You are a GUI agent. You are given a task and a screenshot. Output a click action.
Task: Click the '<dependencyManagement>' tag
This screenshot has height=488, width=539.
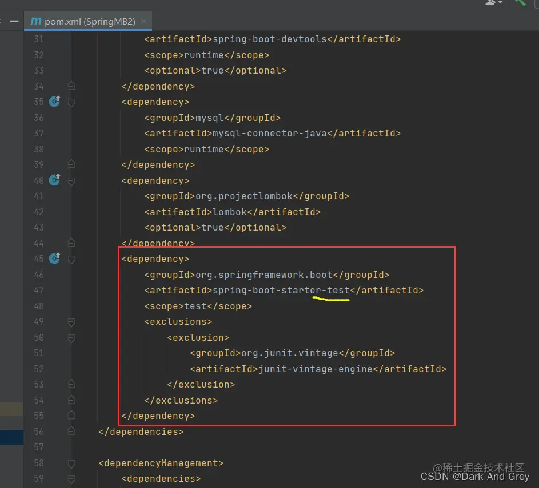pos(161,463)
